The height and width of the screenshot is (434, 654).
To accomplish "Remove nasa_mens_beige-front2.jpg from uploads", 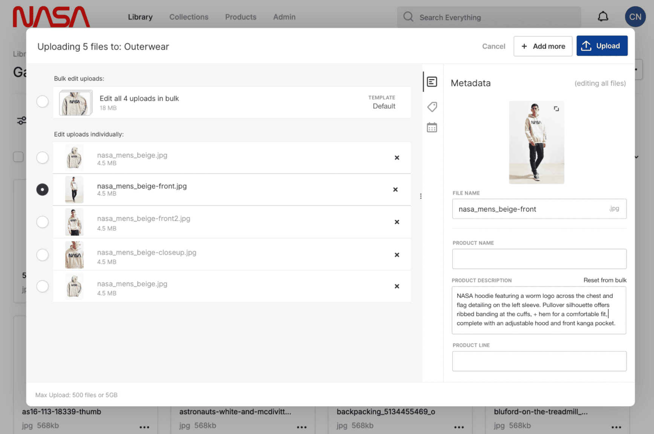I will (397, 222).
